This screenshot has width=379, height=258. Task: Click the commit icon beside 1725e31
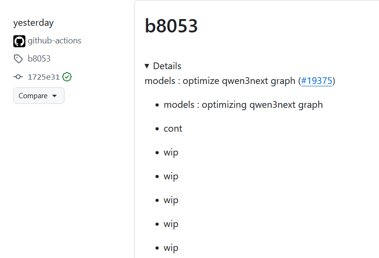18,77
